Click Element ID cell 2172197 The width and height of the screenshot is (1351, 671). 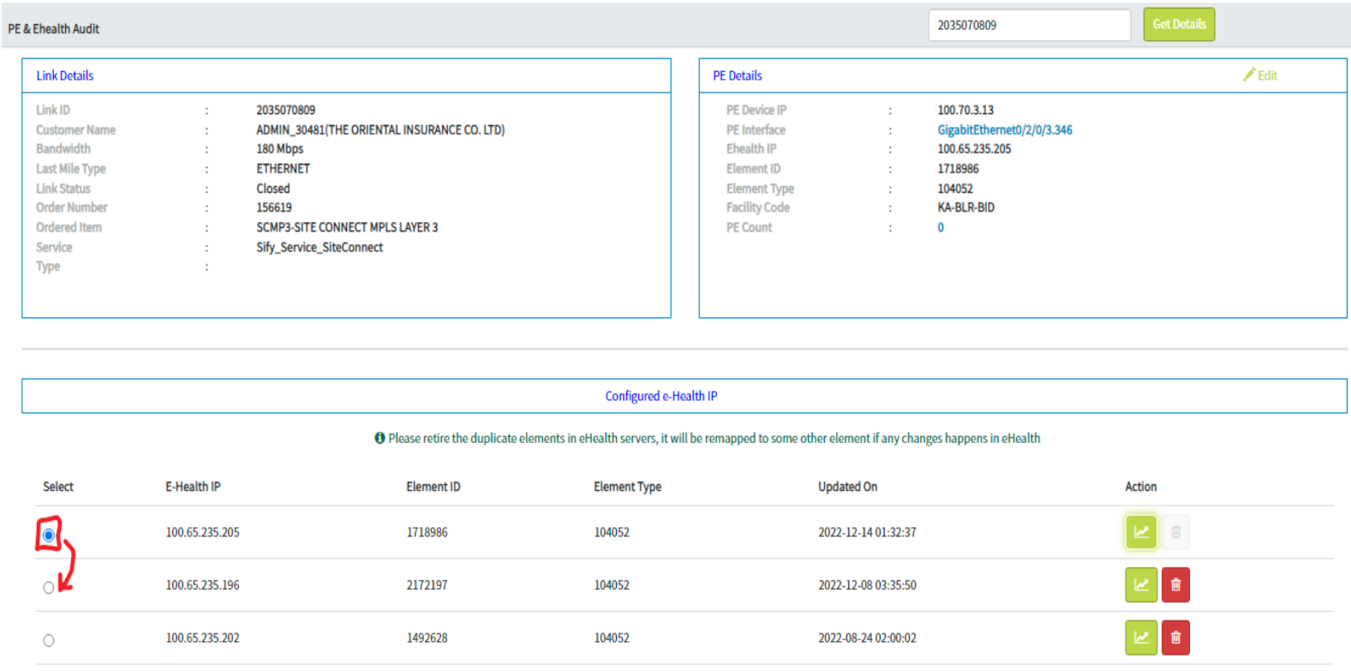tap(427, 585)
